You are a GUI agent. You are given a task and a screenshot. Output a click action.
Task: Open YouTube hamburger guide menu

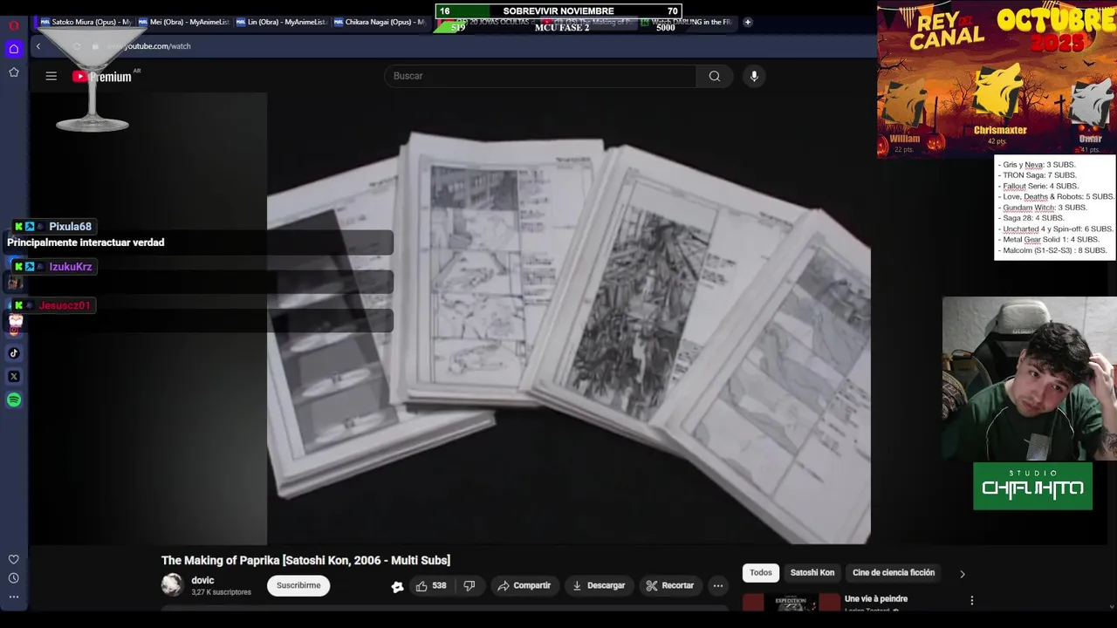[x=51, y=77]
